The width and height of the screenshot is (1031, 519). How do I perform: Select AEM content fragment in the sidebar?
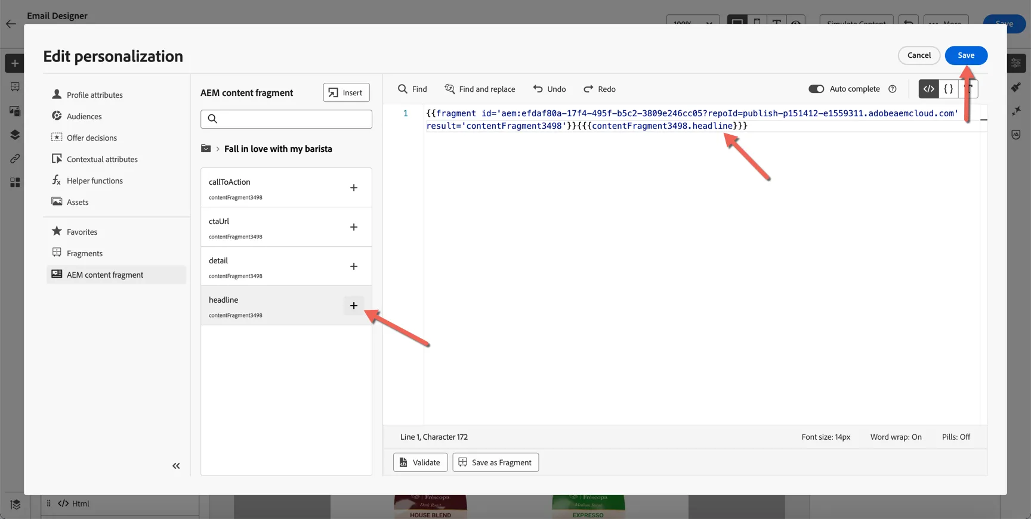click(116, 275)
